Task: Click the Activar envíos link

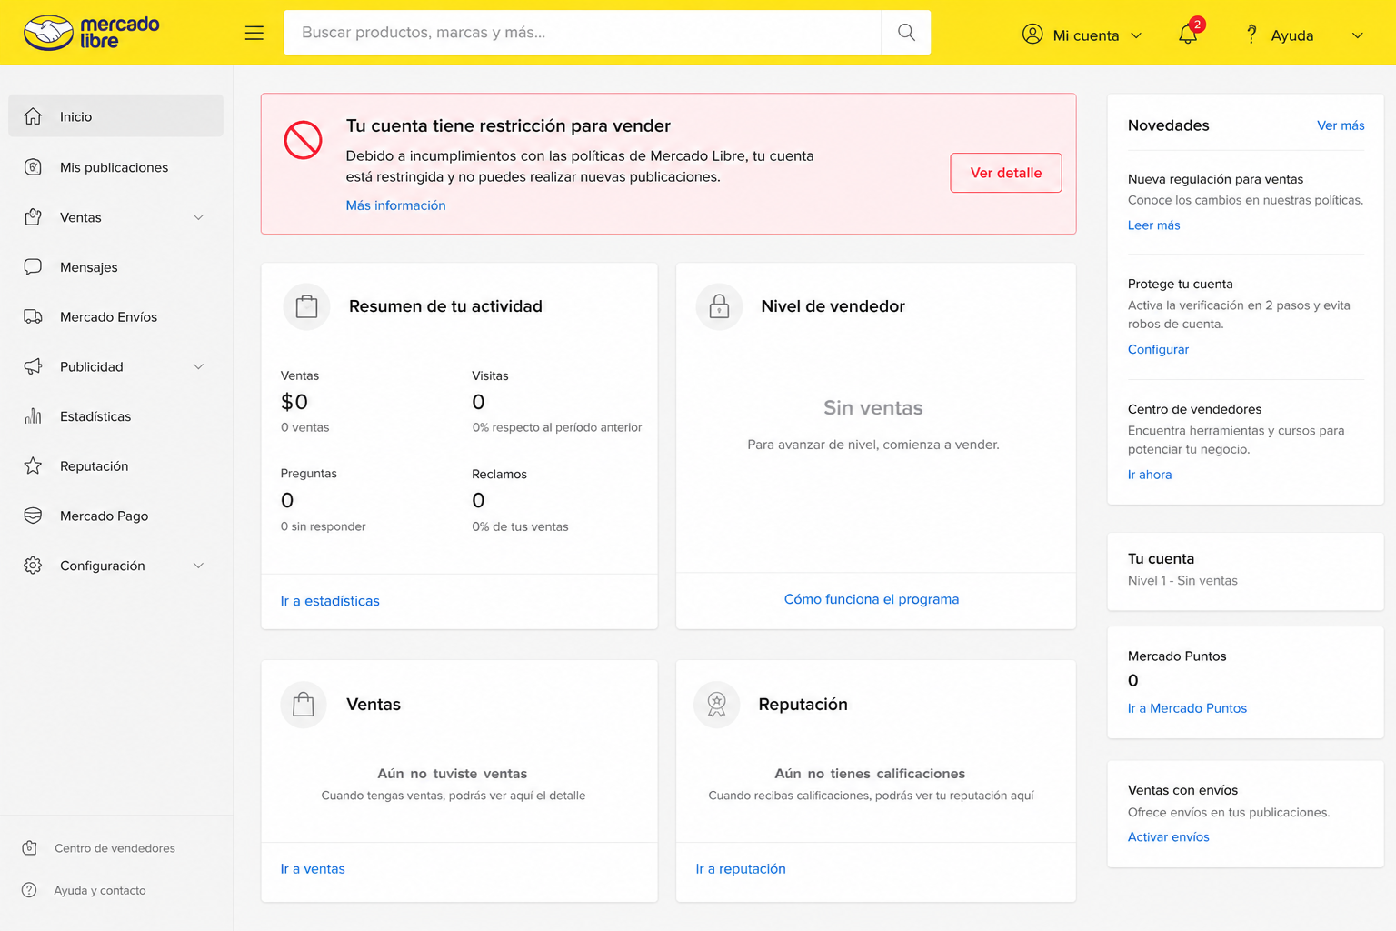Action: coord(1169,837)
